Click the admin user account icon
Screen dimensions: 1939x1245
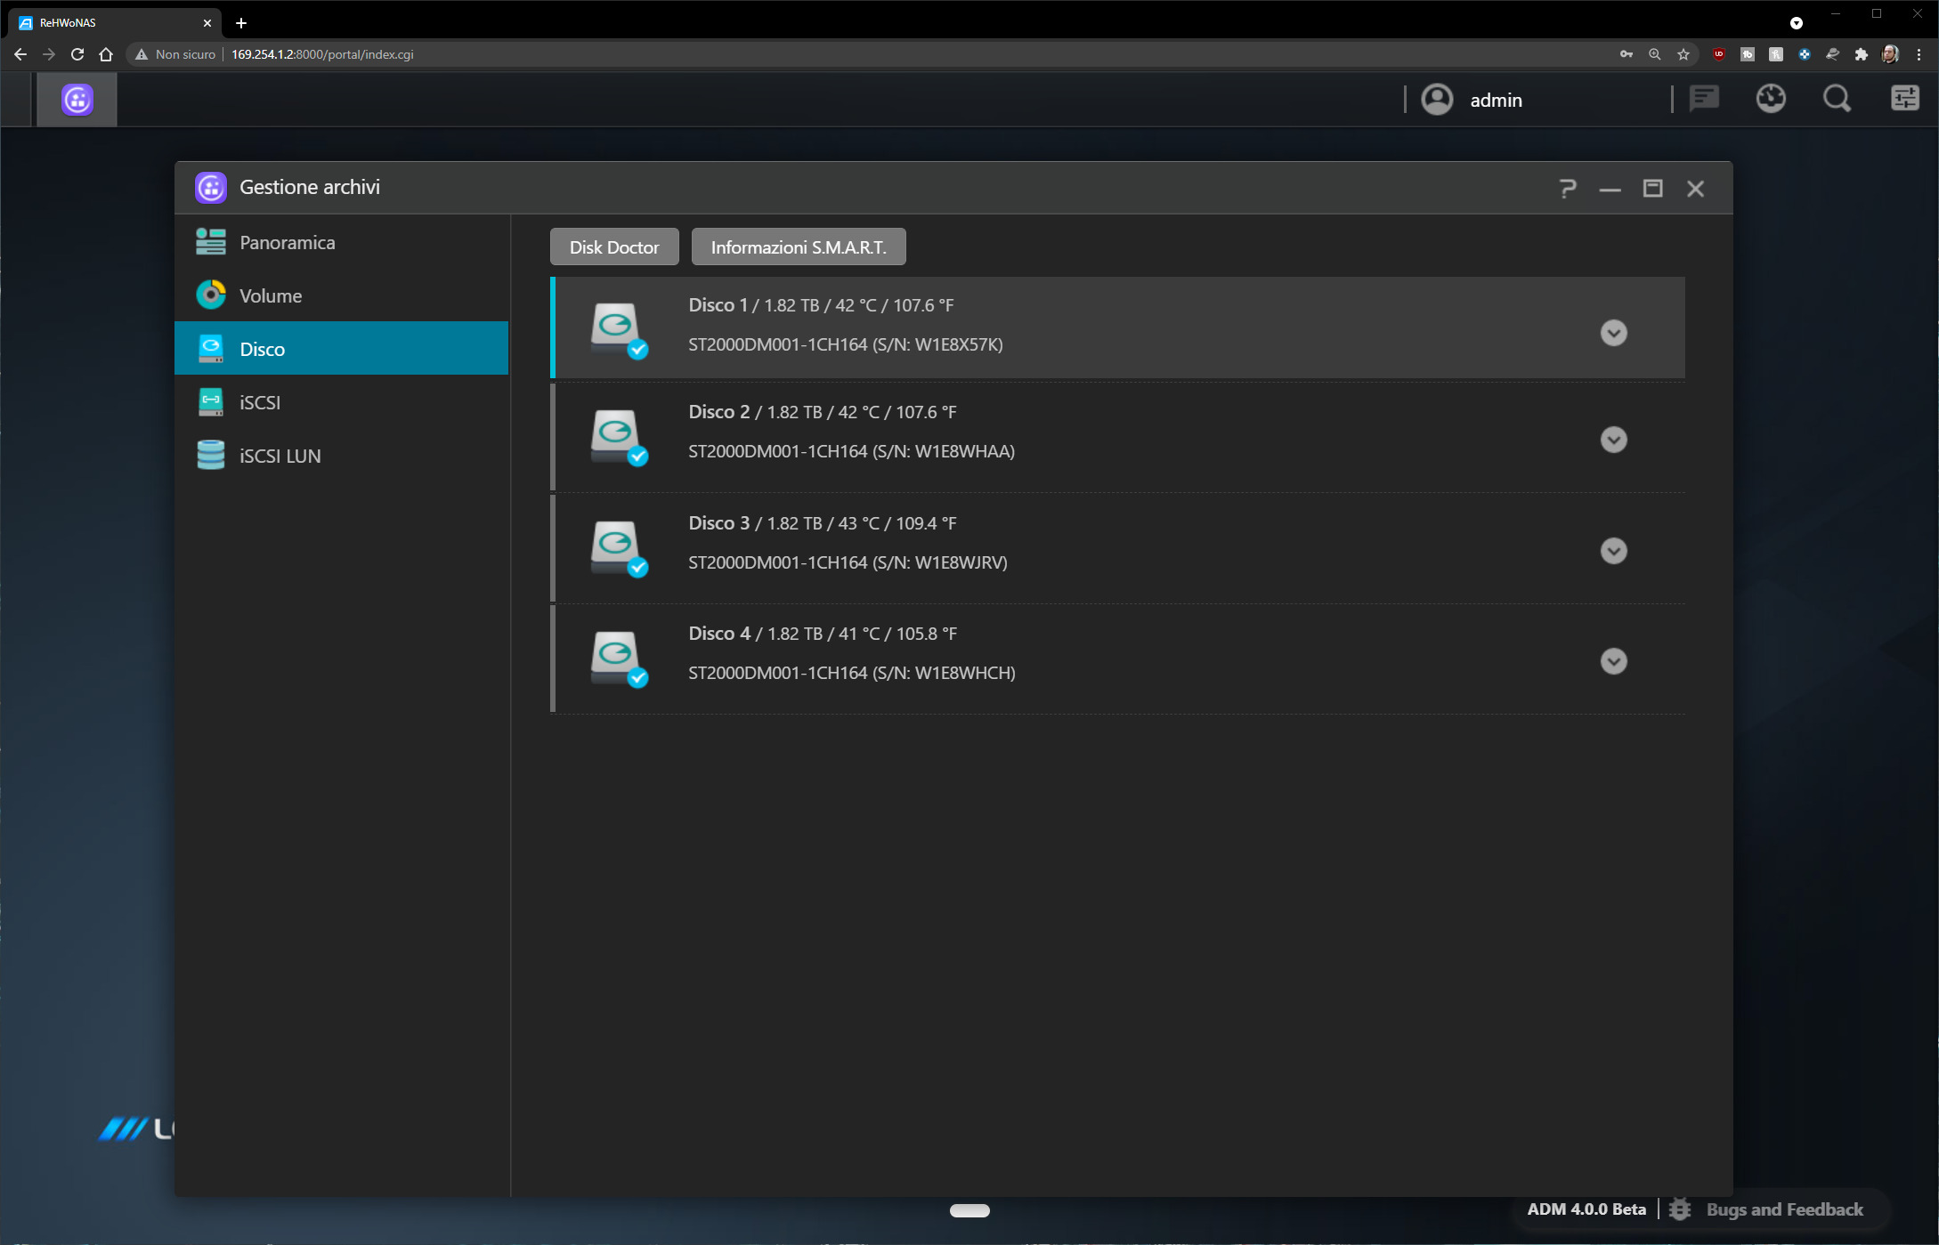tap(1437, 100)
